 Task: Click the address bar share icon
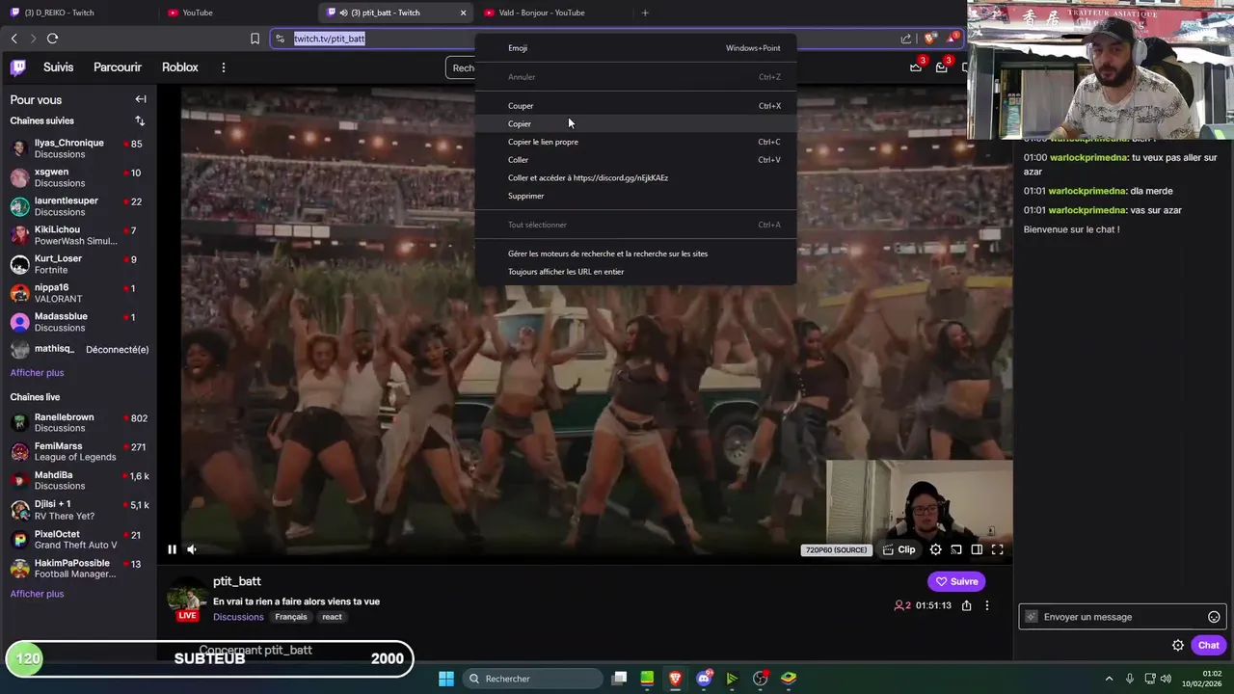click(x=906, y=39)
